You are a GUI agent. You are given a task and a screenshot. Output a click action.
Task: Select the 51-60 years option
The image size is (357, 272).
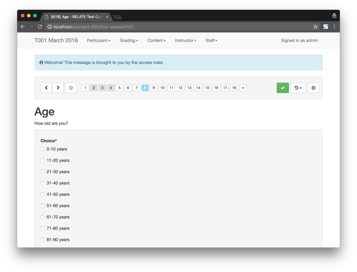[43, 205]
